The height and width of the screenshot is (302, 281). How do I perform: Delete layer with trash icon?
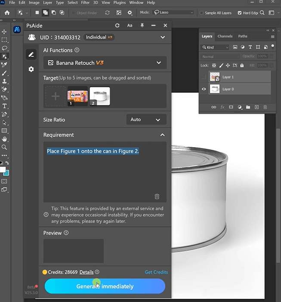[265, 107]
